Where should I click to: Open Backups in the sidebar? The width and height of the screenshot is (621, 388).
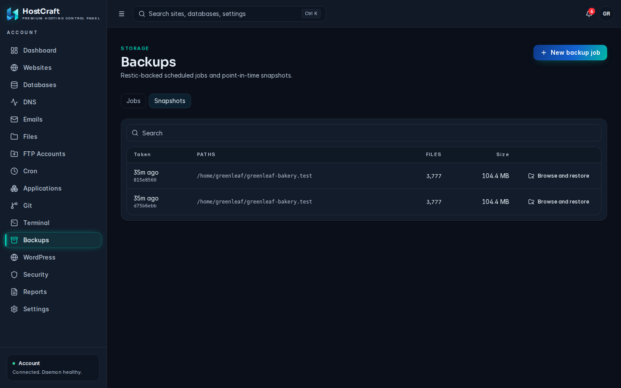53,240
